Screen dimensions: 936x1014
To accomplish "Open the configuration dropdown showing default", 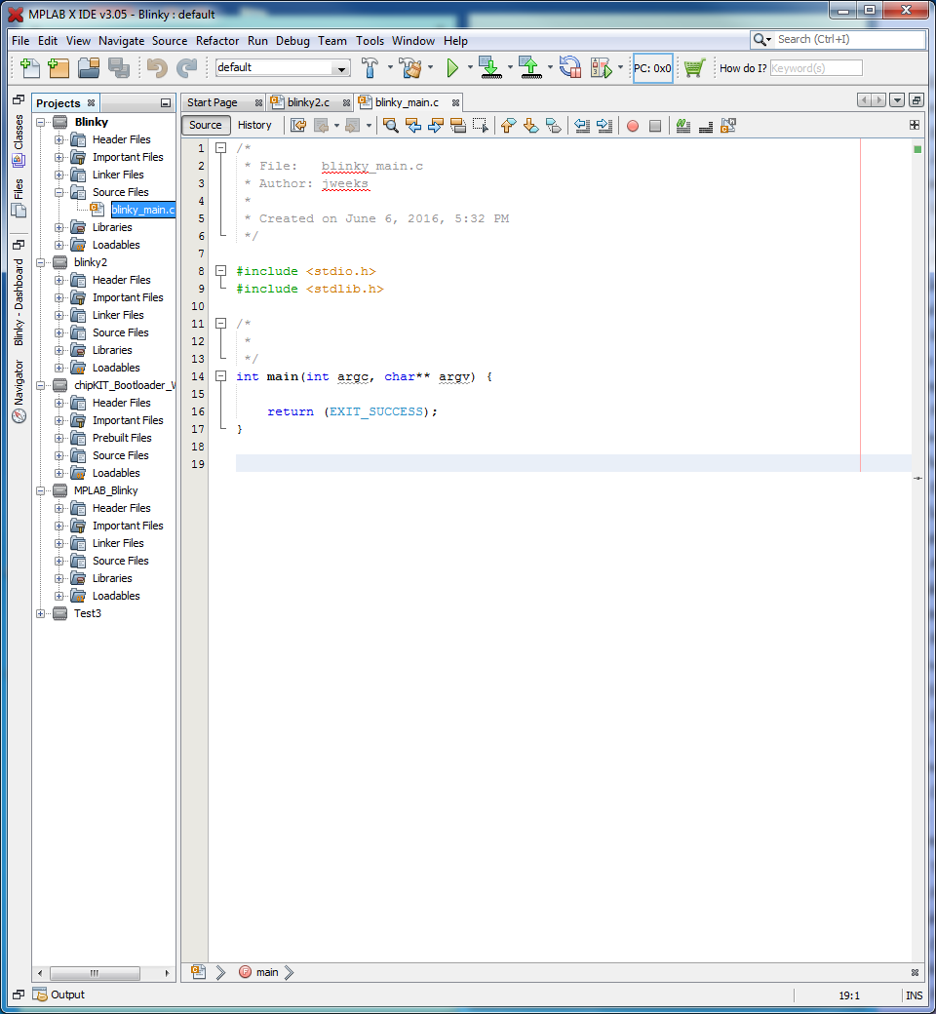I will 283,67.
